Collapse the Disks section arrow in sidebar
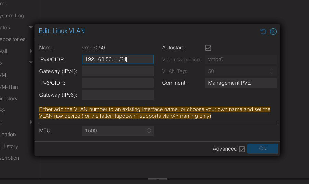The width and height of the screenshot is (309, 184). click(31, 63)
